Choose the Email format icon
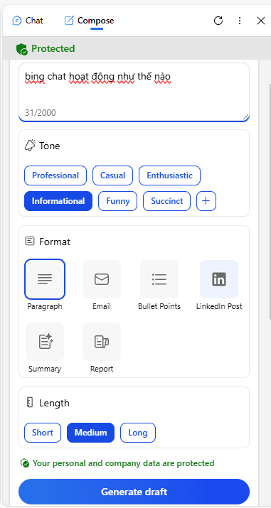The image size is (271, 508). (x=102, y=279)
